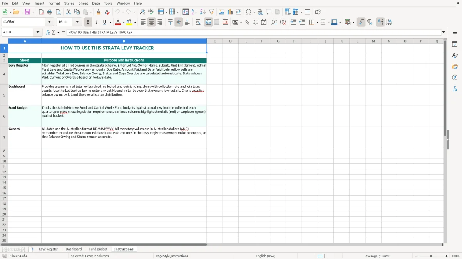The height and width of the screenshot is (259, 462).
Task: Open sidebar Navigator panel
Action: click(x=455, y=78)
